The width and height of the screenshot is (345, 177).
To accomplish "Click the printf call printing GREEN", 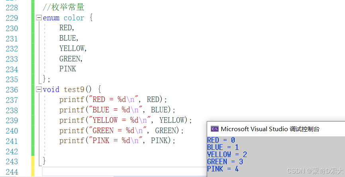I will [122, 130].
